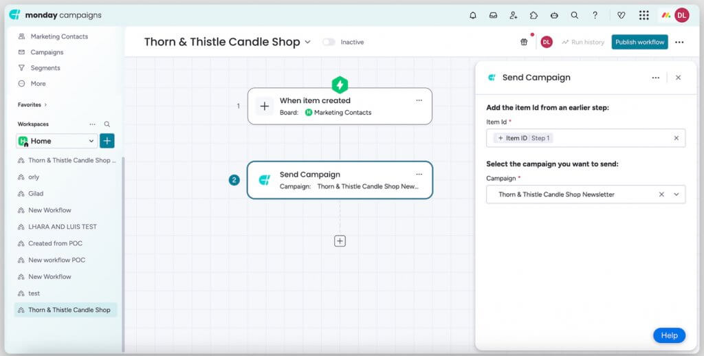Open workflow header three-dots menu
704x356 pixels.
(x=679, y=42)
